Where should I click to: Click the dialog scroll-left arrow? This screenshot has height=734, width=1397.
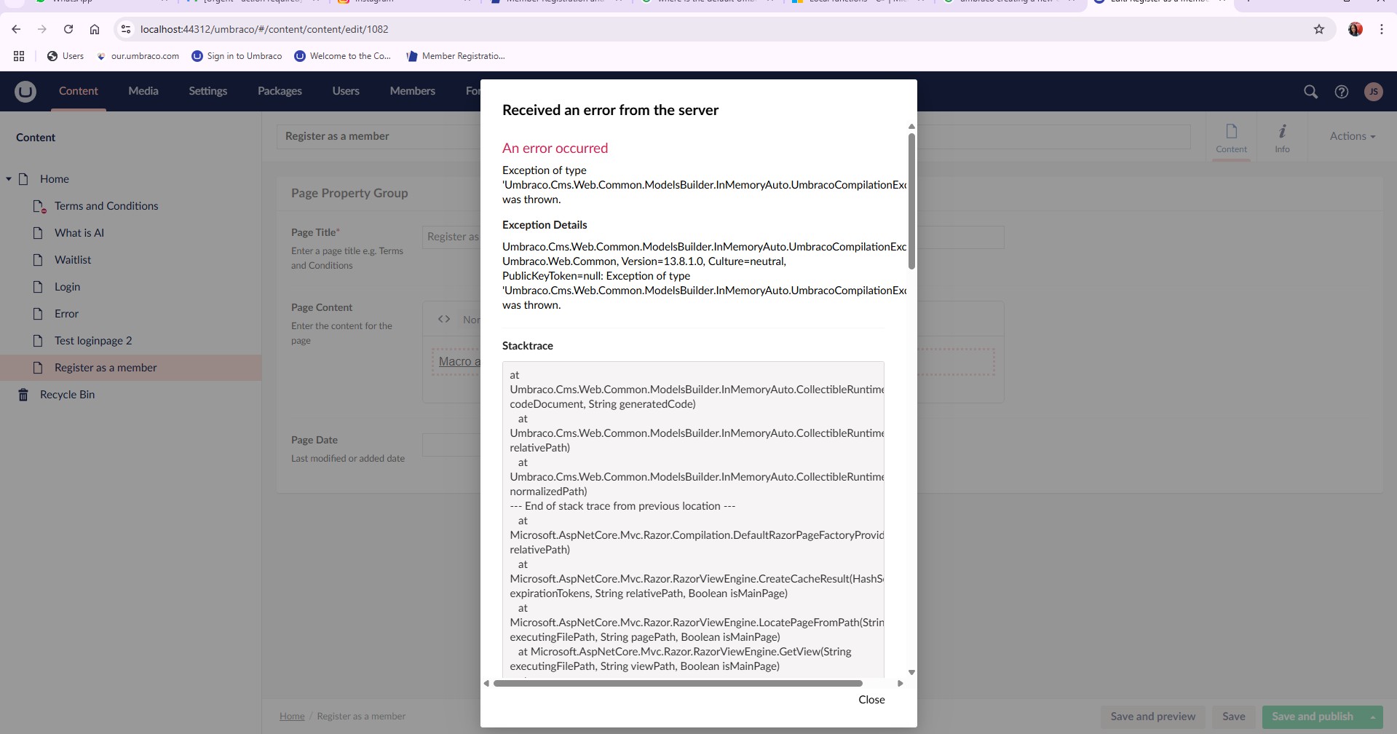click(x=486, y=684)
